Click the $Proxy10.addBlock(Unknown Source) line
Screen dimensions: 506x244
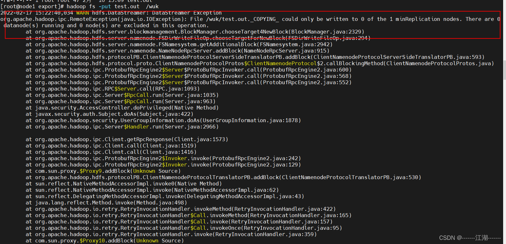tap(105, 241)
